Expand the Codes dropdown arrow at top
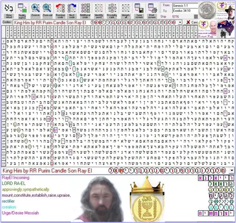Screen dimensions: 236x223 point(180,22)
